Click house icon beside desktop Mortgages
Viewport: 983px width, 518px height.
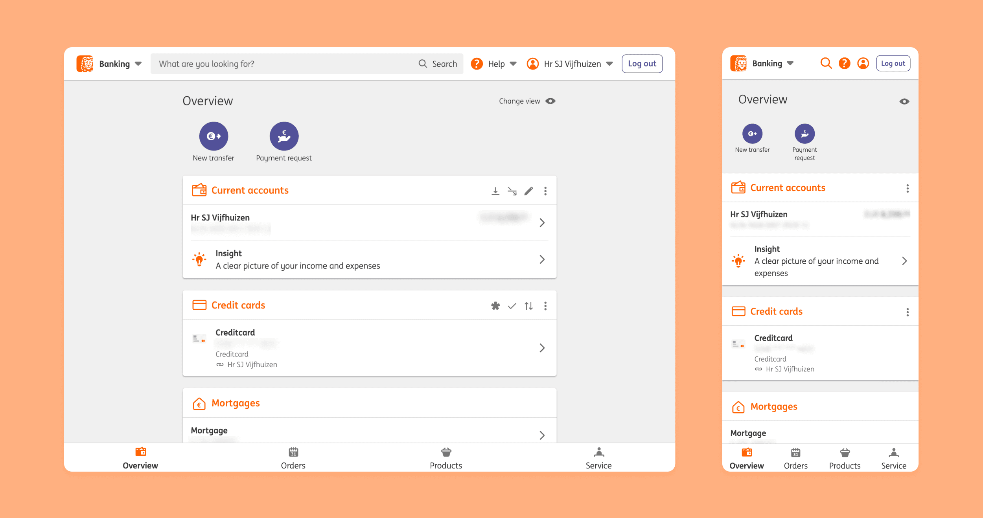click(x=199, y=403)
